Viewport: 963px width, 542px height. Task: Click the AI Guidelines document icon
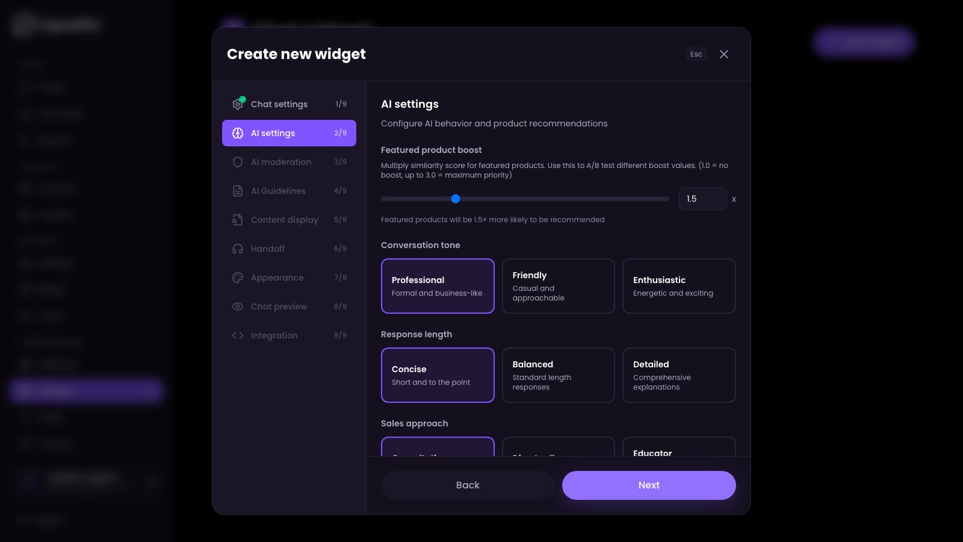coord(238,190)
